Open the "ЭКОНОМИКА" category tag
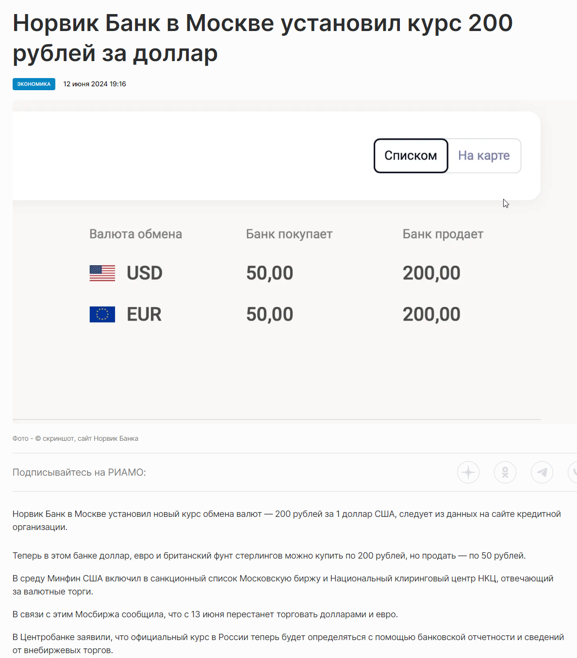The width and height of the screenshot is (577, 658). pyautogui.click(x=34, y=84)
